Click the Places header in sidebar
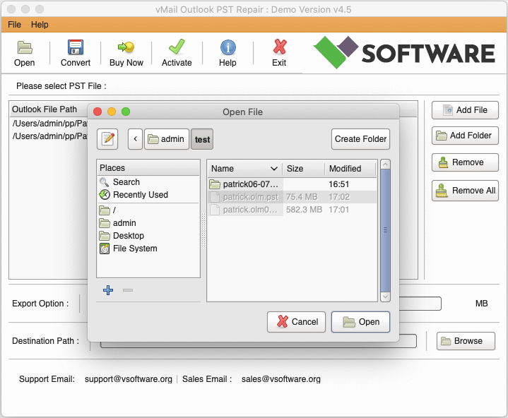 tap(148, 168)
